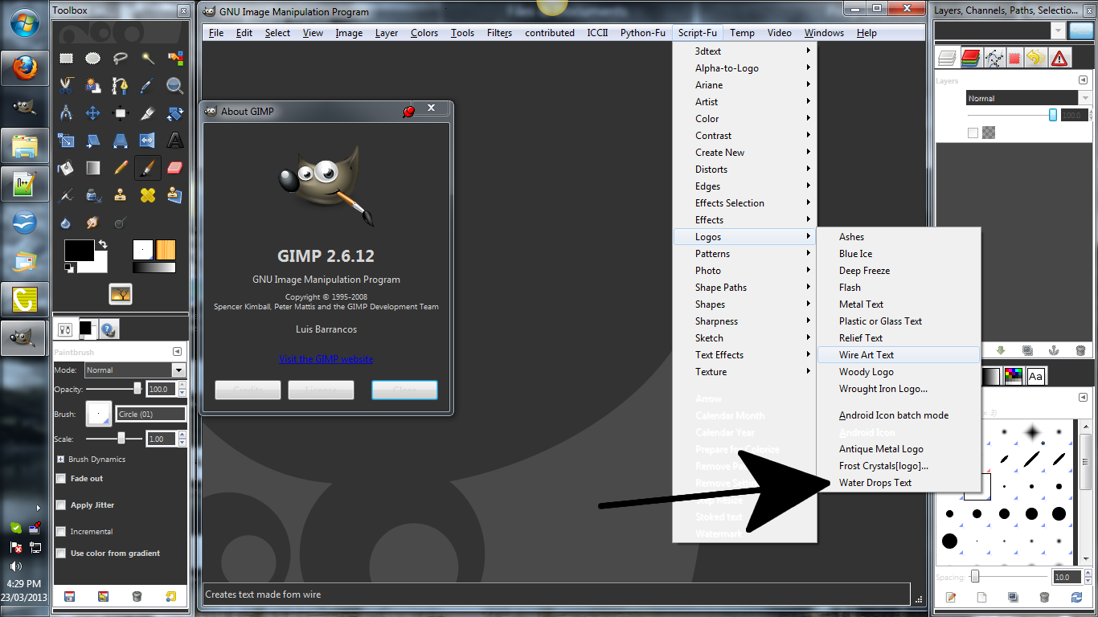
Task: Select the Move tool
Action: (x=93, y=112)
